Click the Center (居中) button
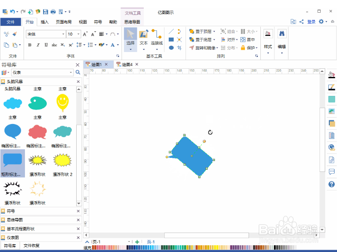337x252 pixels. tap(248, 40)
